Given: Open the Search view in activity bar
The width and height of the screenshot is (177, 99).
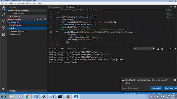Looking at the screenshot, I should click(3, 15).
